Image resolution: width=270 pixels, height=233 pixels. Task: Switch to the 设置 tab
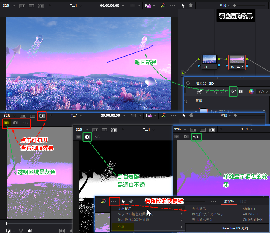click(243, 201)
